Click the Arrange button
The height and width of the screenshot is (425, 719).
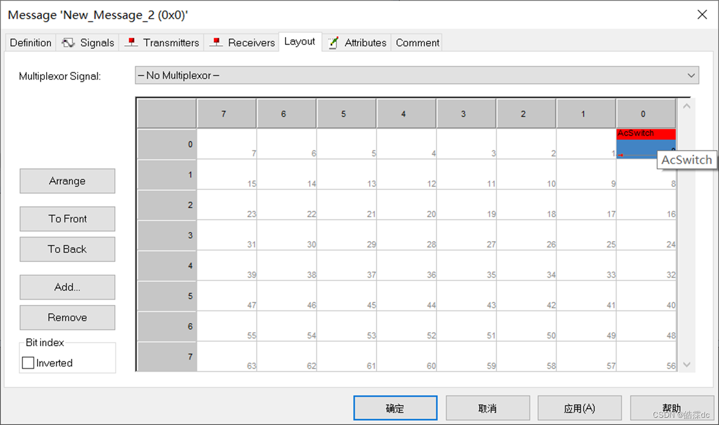(67, 181)
